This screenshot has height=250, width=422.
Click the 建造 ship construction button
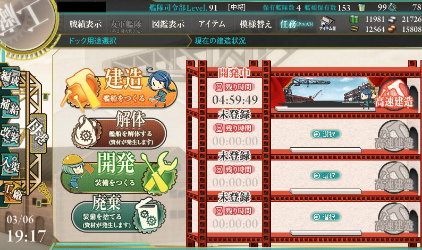tap(120, 88)
